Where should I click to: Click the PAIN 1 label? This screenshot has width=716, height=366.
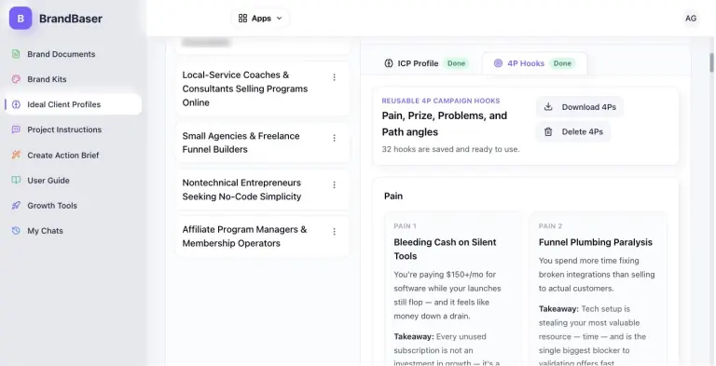coord(405,226)
